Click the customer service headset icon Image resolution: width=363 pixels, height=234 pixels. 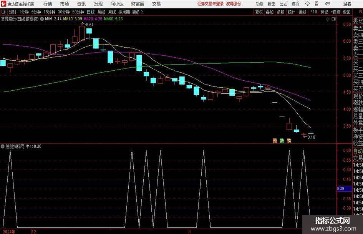tap(307, 4)
